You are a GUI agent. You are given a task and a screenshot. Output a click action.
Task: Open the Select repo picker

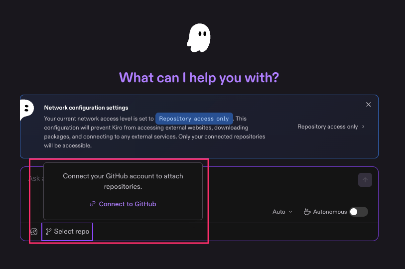(67, 232)
